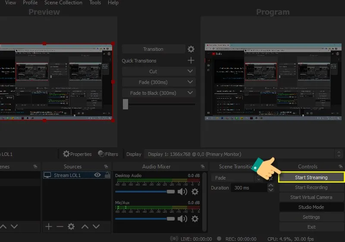Open the Tools menu
Image resolution: width=345 pixels, height=242 pixels.
[95, 3]
